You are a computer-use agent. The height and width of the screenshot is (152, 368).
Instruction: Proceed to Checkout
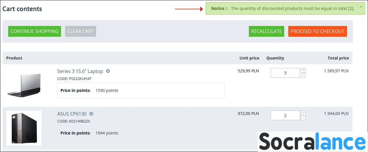click(x=317, y=31)
